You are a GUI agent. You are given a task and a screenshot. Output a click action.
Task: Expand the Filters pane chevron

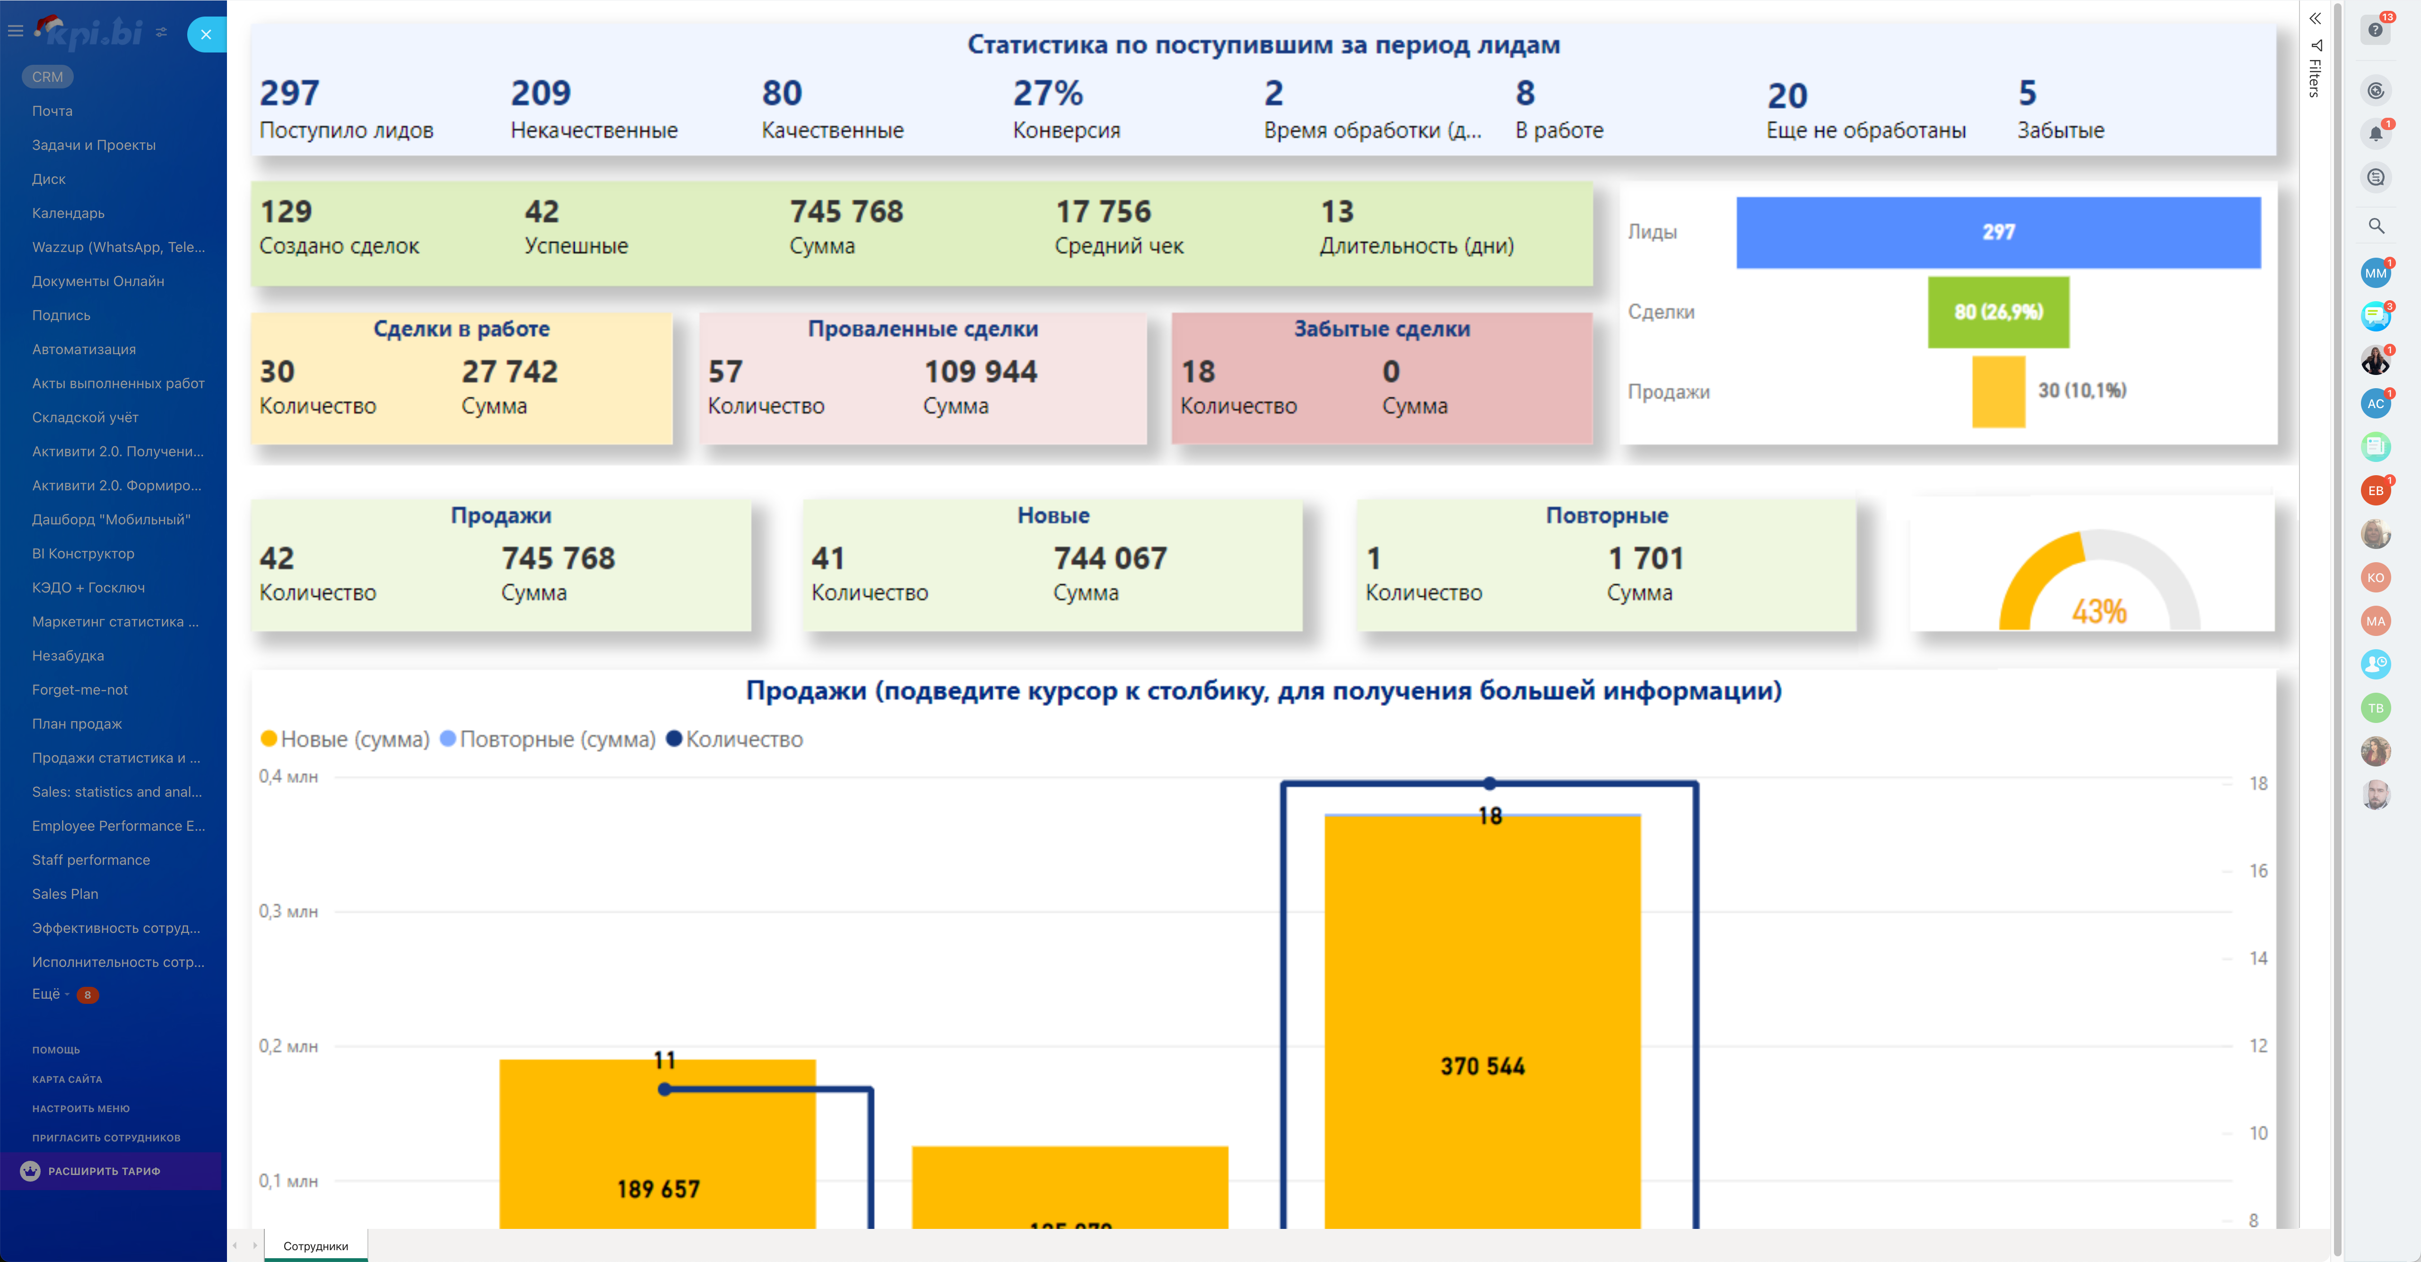tap(2315, 19)
